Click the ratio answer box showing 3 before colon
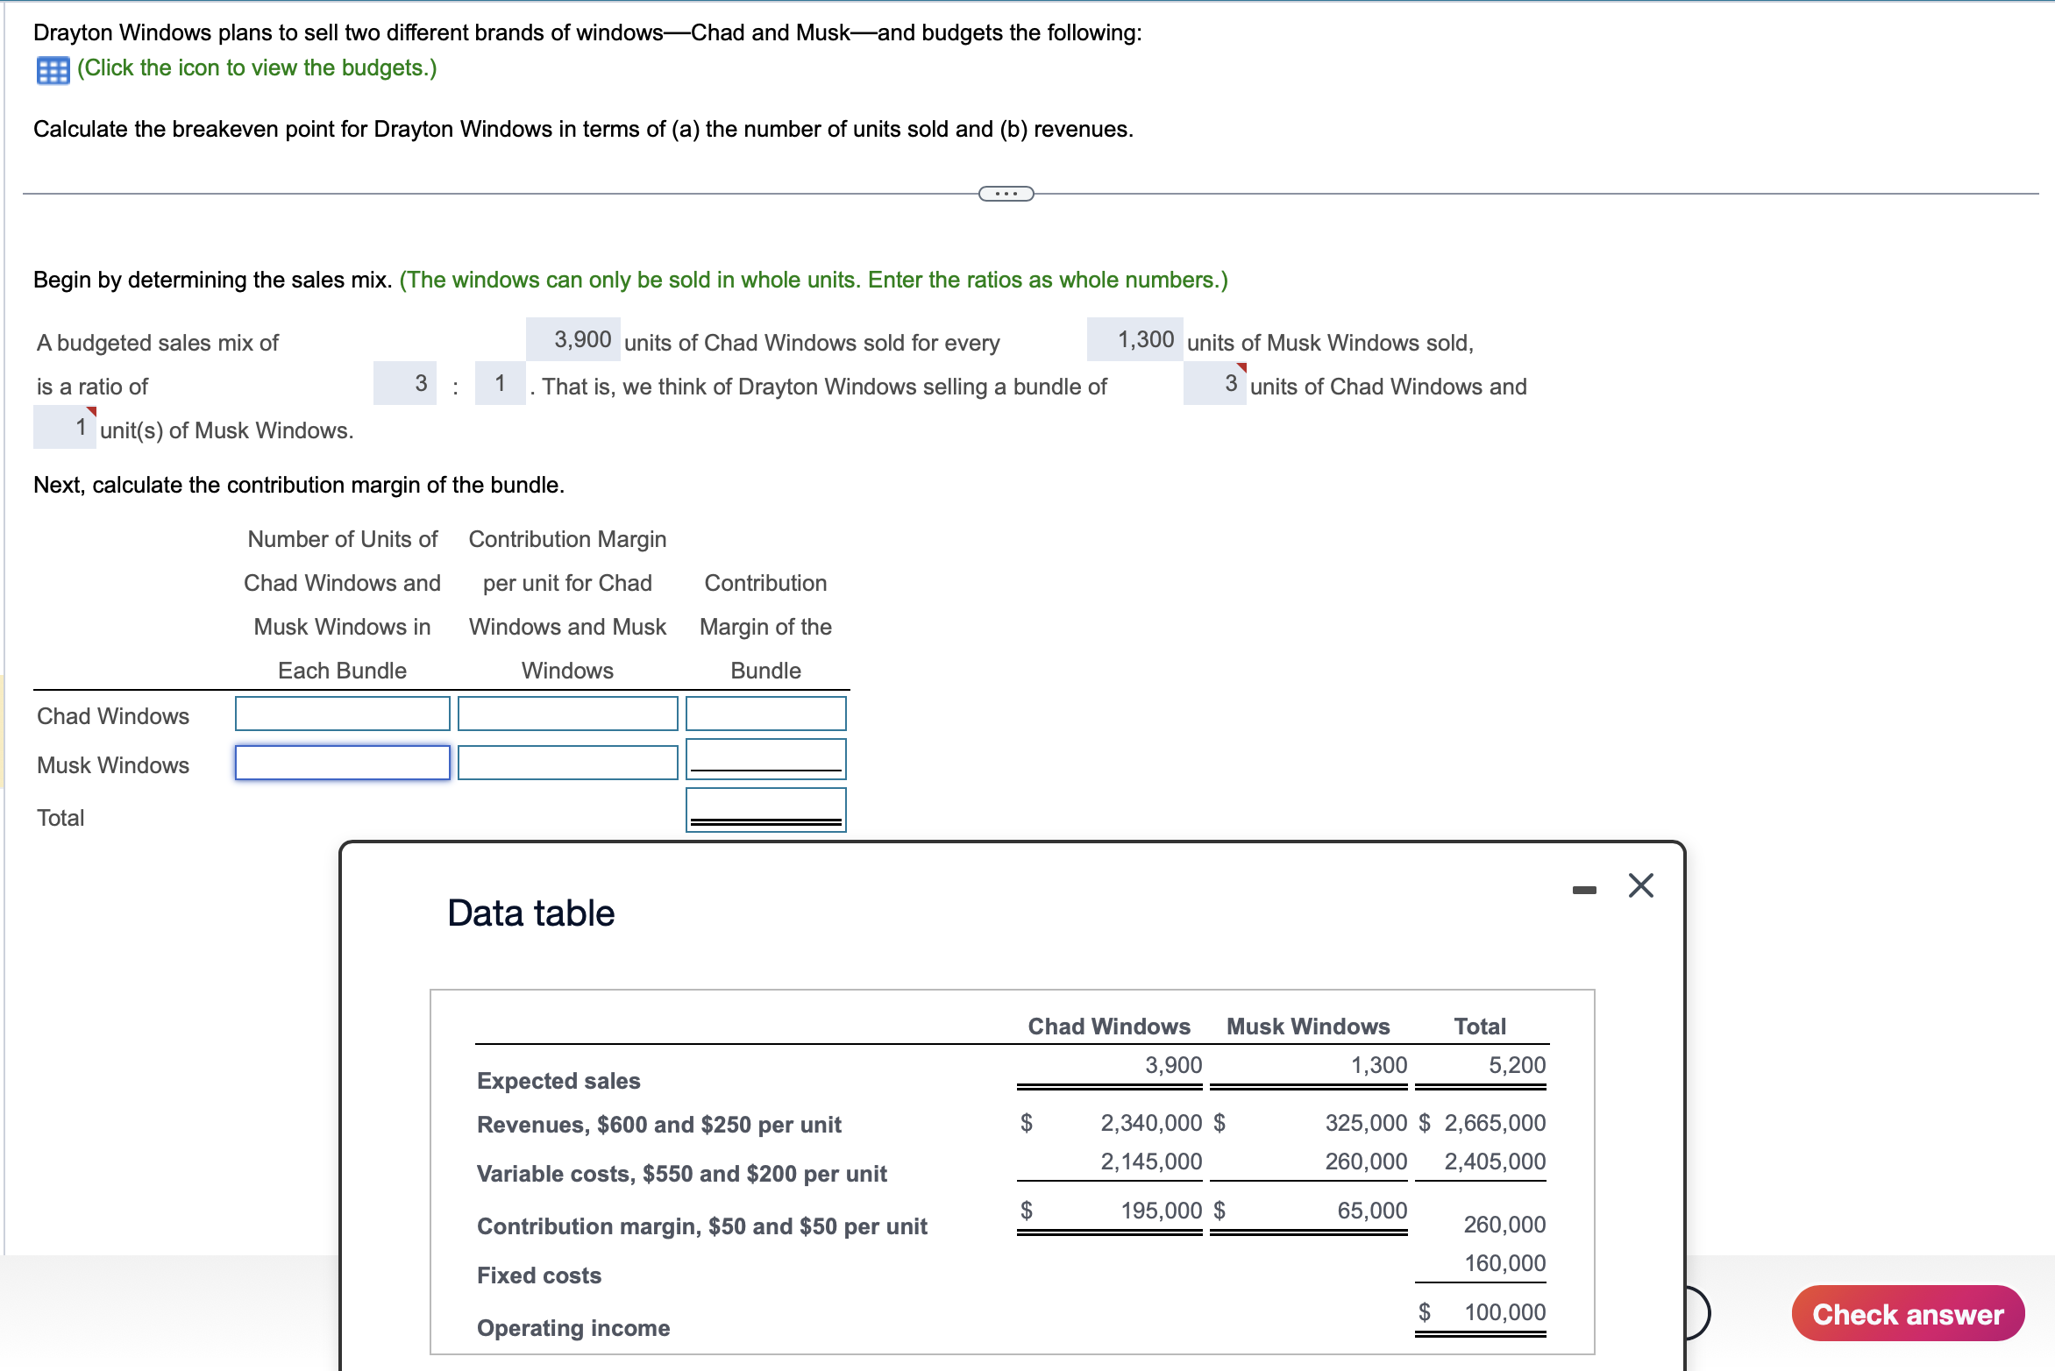This screenshot has width=2055, height=1371. click(405, 383)
